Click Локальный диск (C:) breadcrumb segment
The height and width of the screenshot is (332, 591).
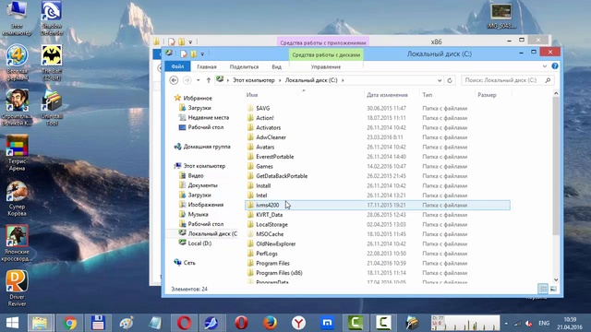(311, 80)
